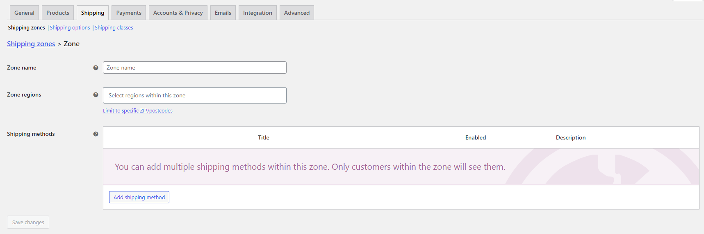Click the help icon beside Zone name
Screen dimensions: 704x234
[96, 68]
